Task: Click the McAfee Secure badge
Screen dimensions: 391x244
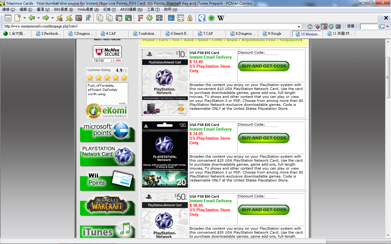Action: tap(107, 54)
